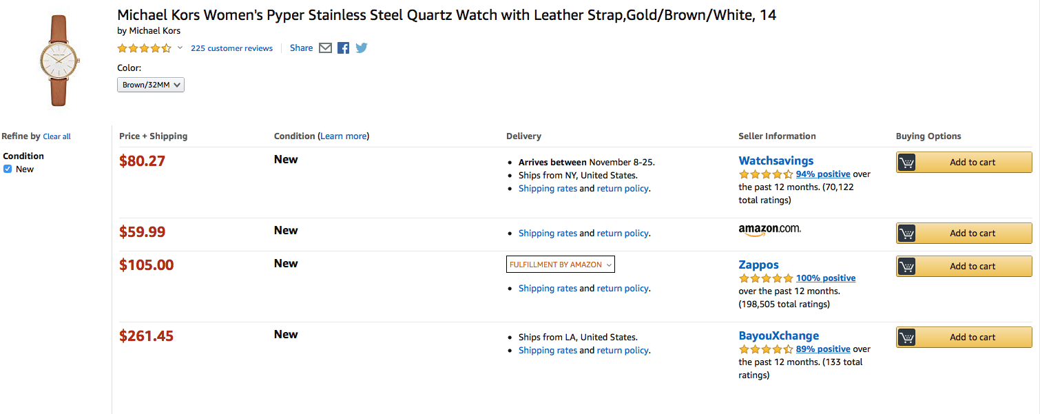Click the amazon.com seller logo

(x=769, y=230)
